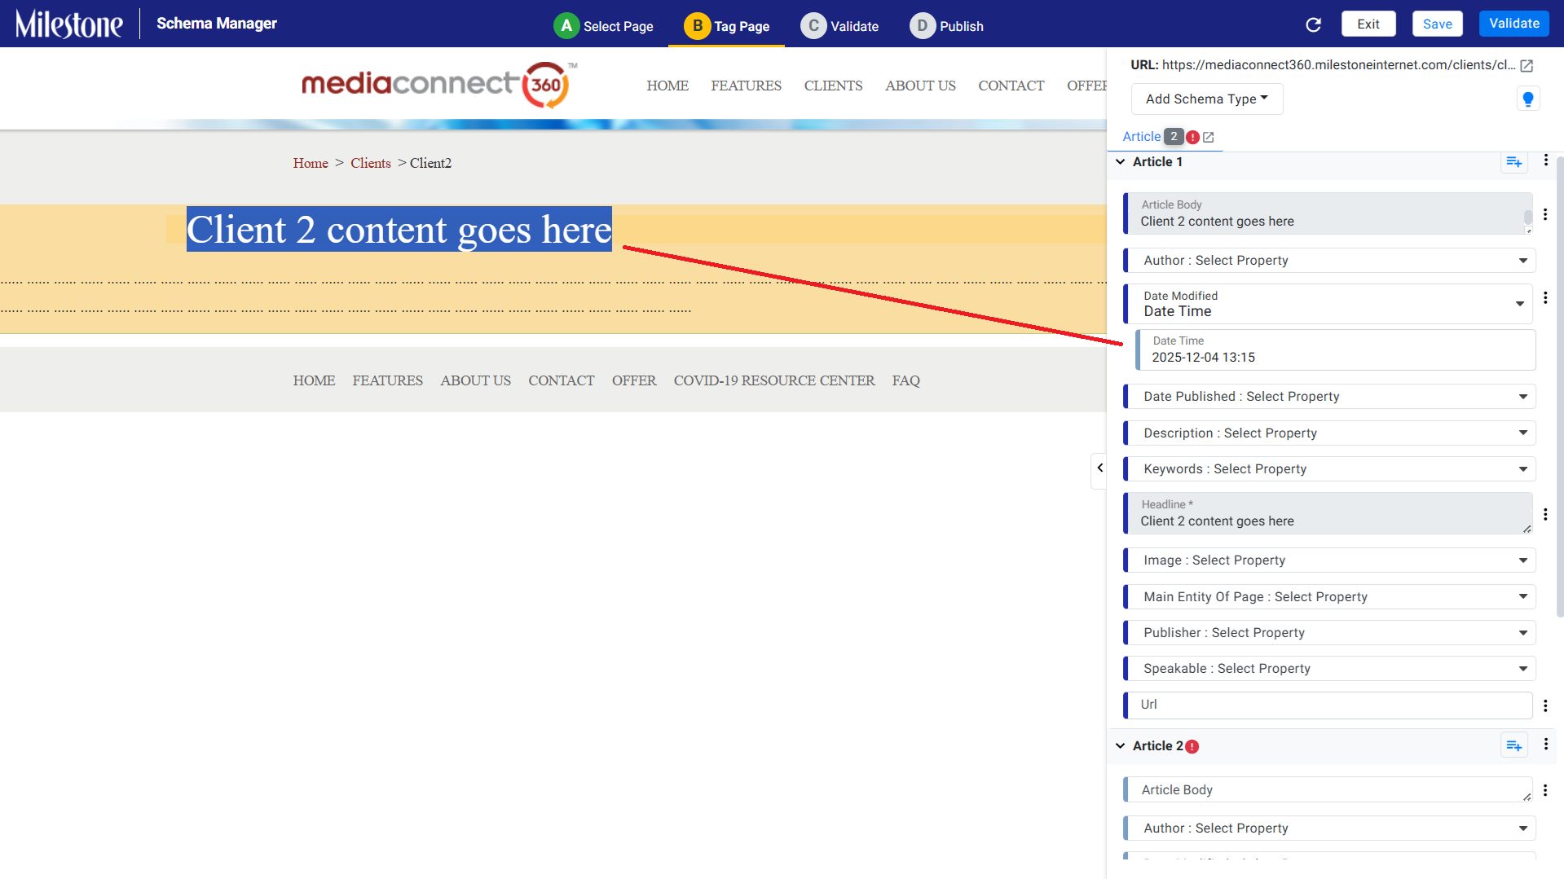Image resolution: width=1564 pixels, height=879 pixels.
Task: Open three-dot menu beside Date Modified
Action: 1544,298
